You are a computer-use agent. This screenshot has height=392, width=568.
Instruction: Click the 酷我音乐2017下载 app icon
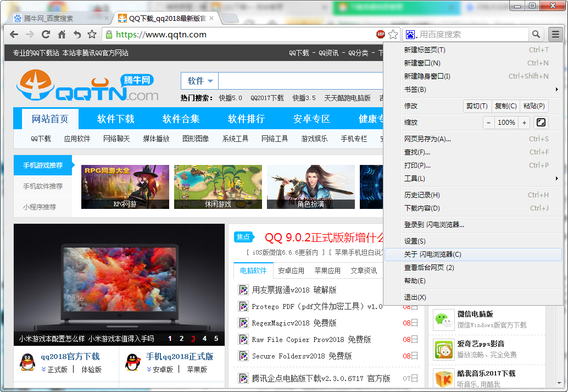444,379
